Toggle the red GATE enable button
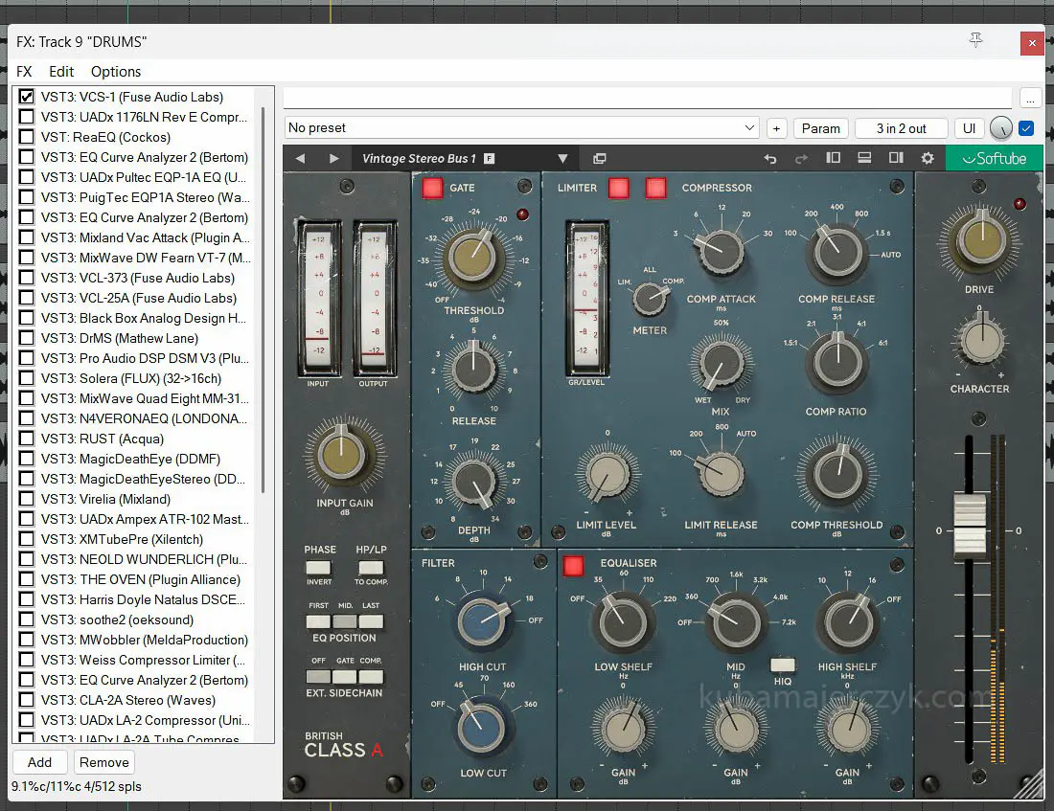Viewport: 1054px width, 811px height. (432, 188)
